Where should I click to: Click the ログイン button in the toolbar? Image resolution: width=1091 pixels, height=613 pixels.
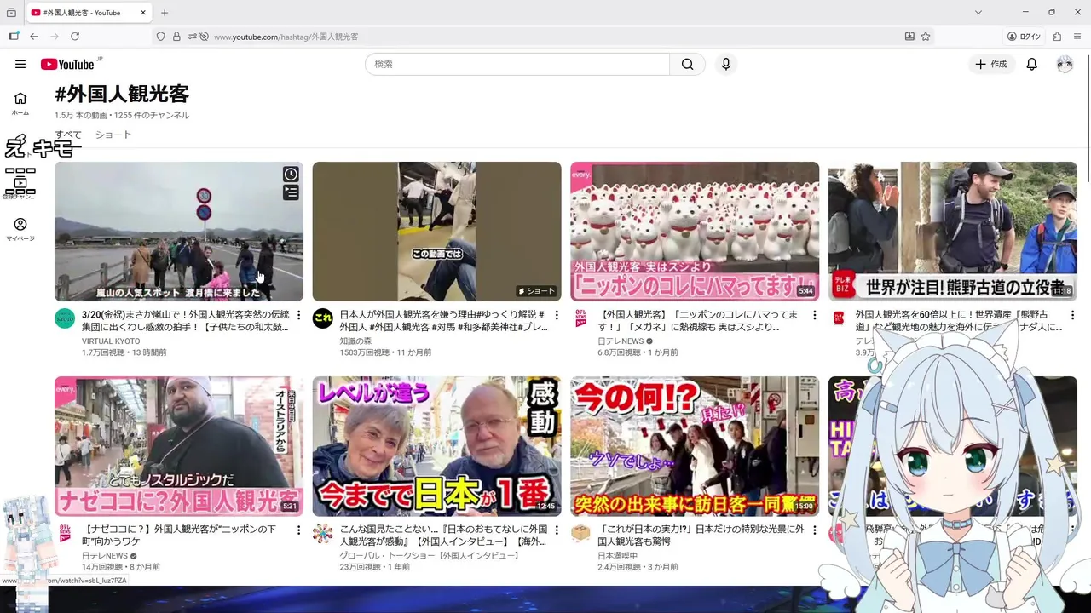tap(1024, 37)
